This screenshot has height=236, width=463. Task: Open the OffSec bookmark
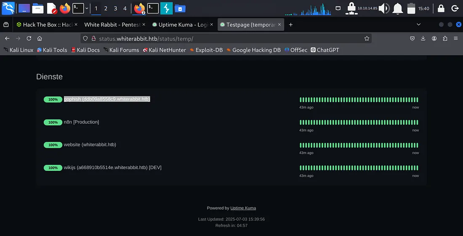coord(296,50)
